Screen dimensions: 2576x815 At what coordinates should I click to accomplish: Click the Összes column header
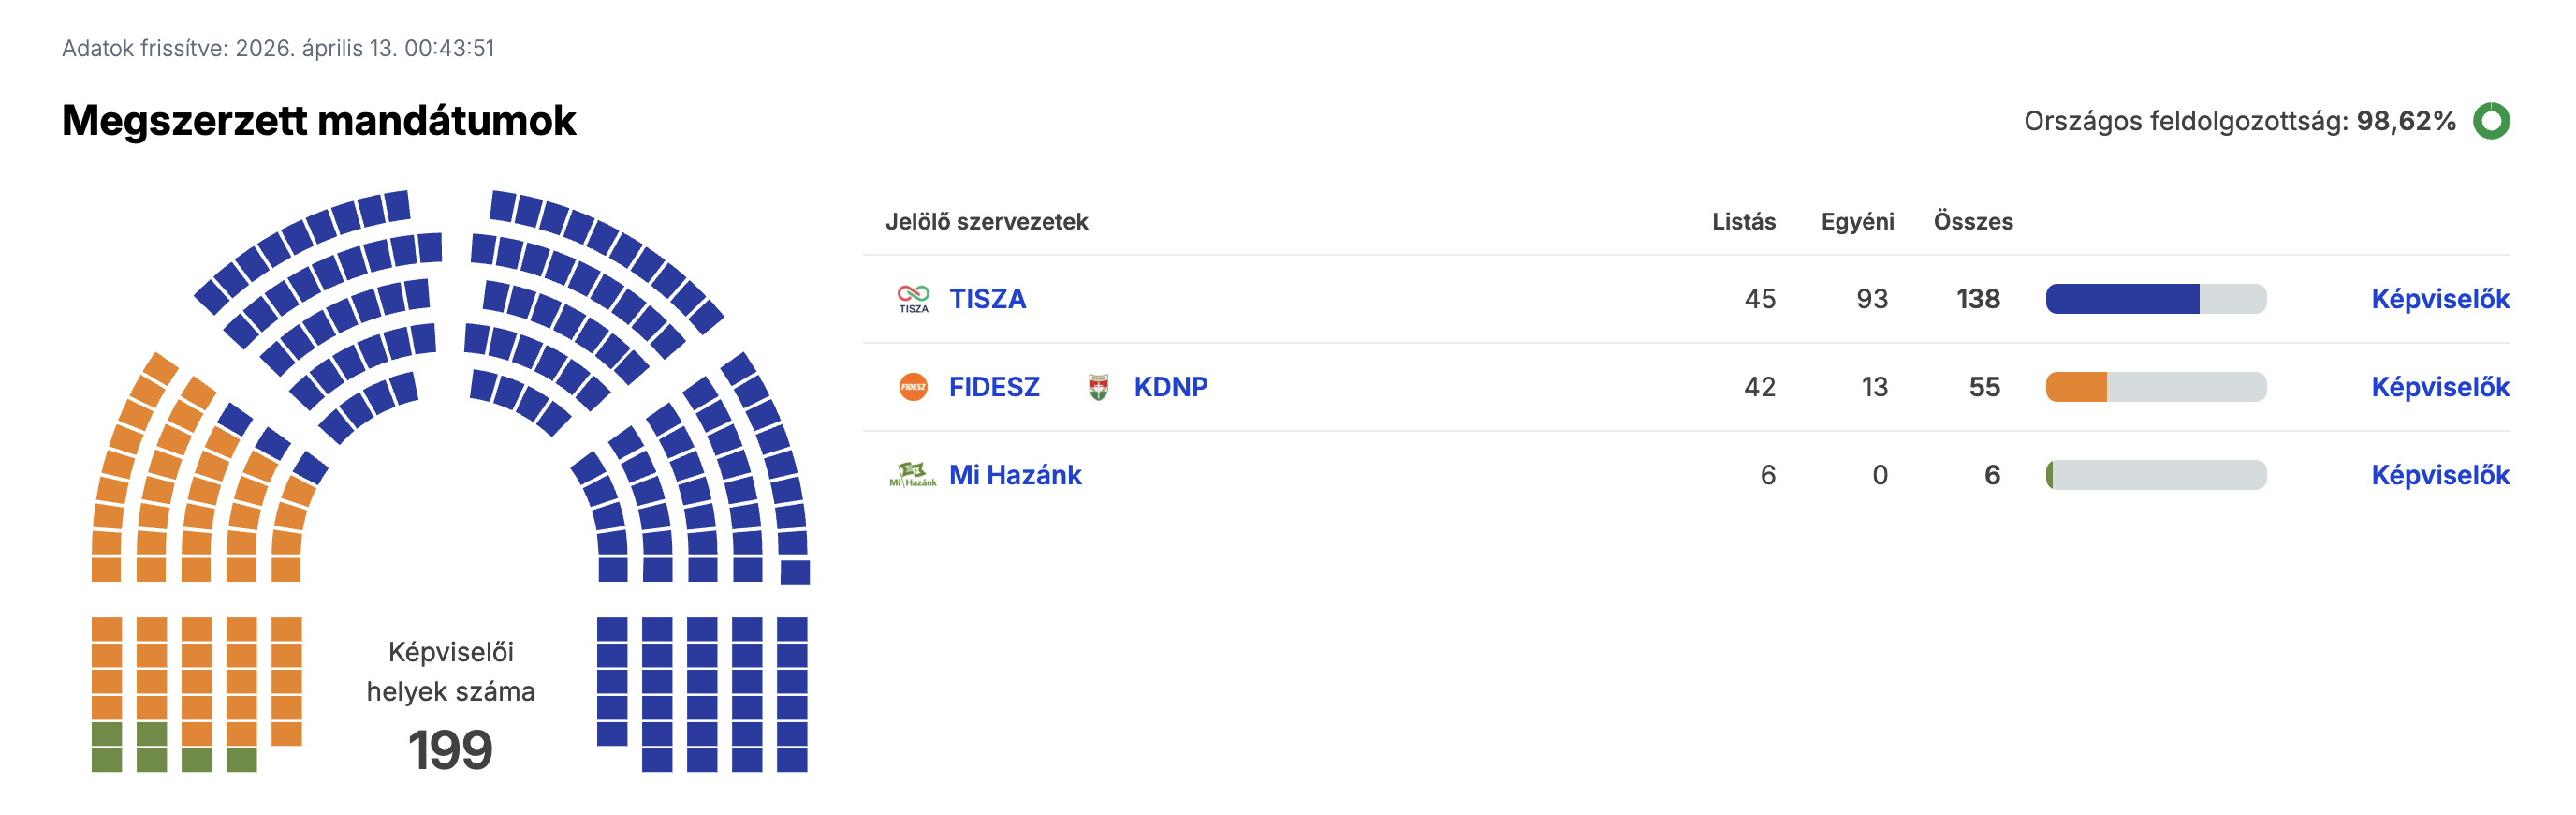click(x=1973, y=221)
